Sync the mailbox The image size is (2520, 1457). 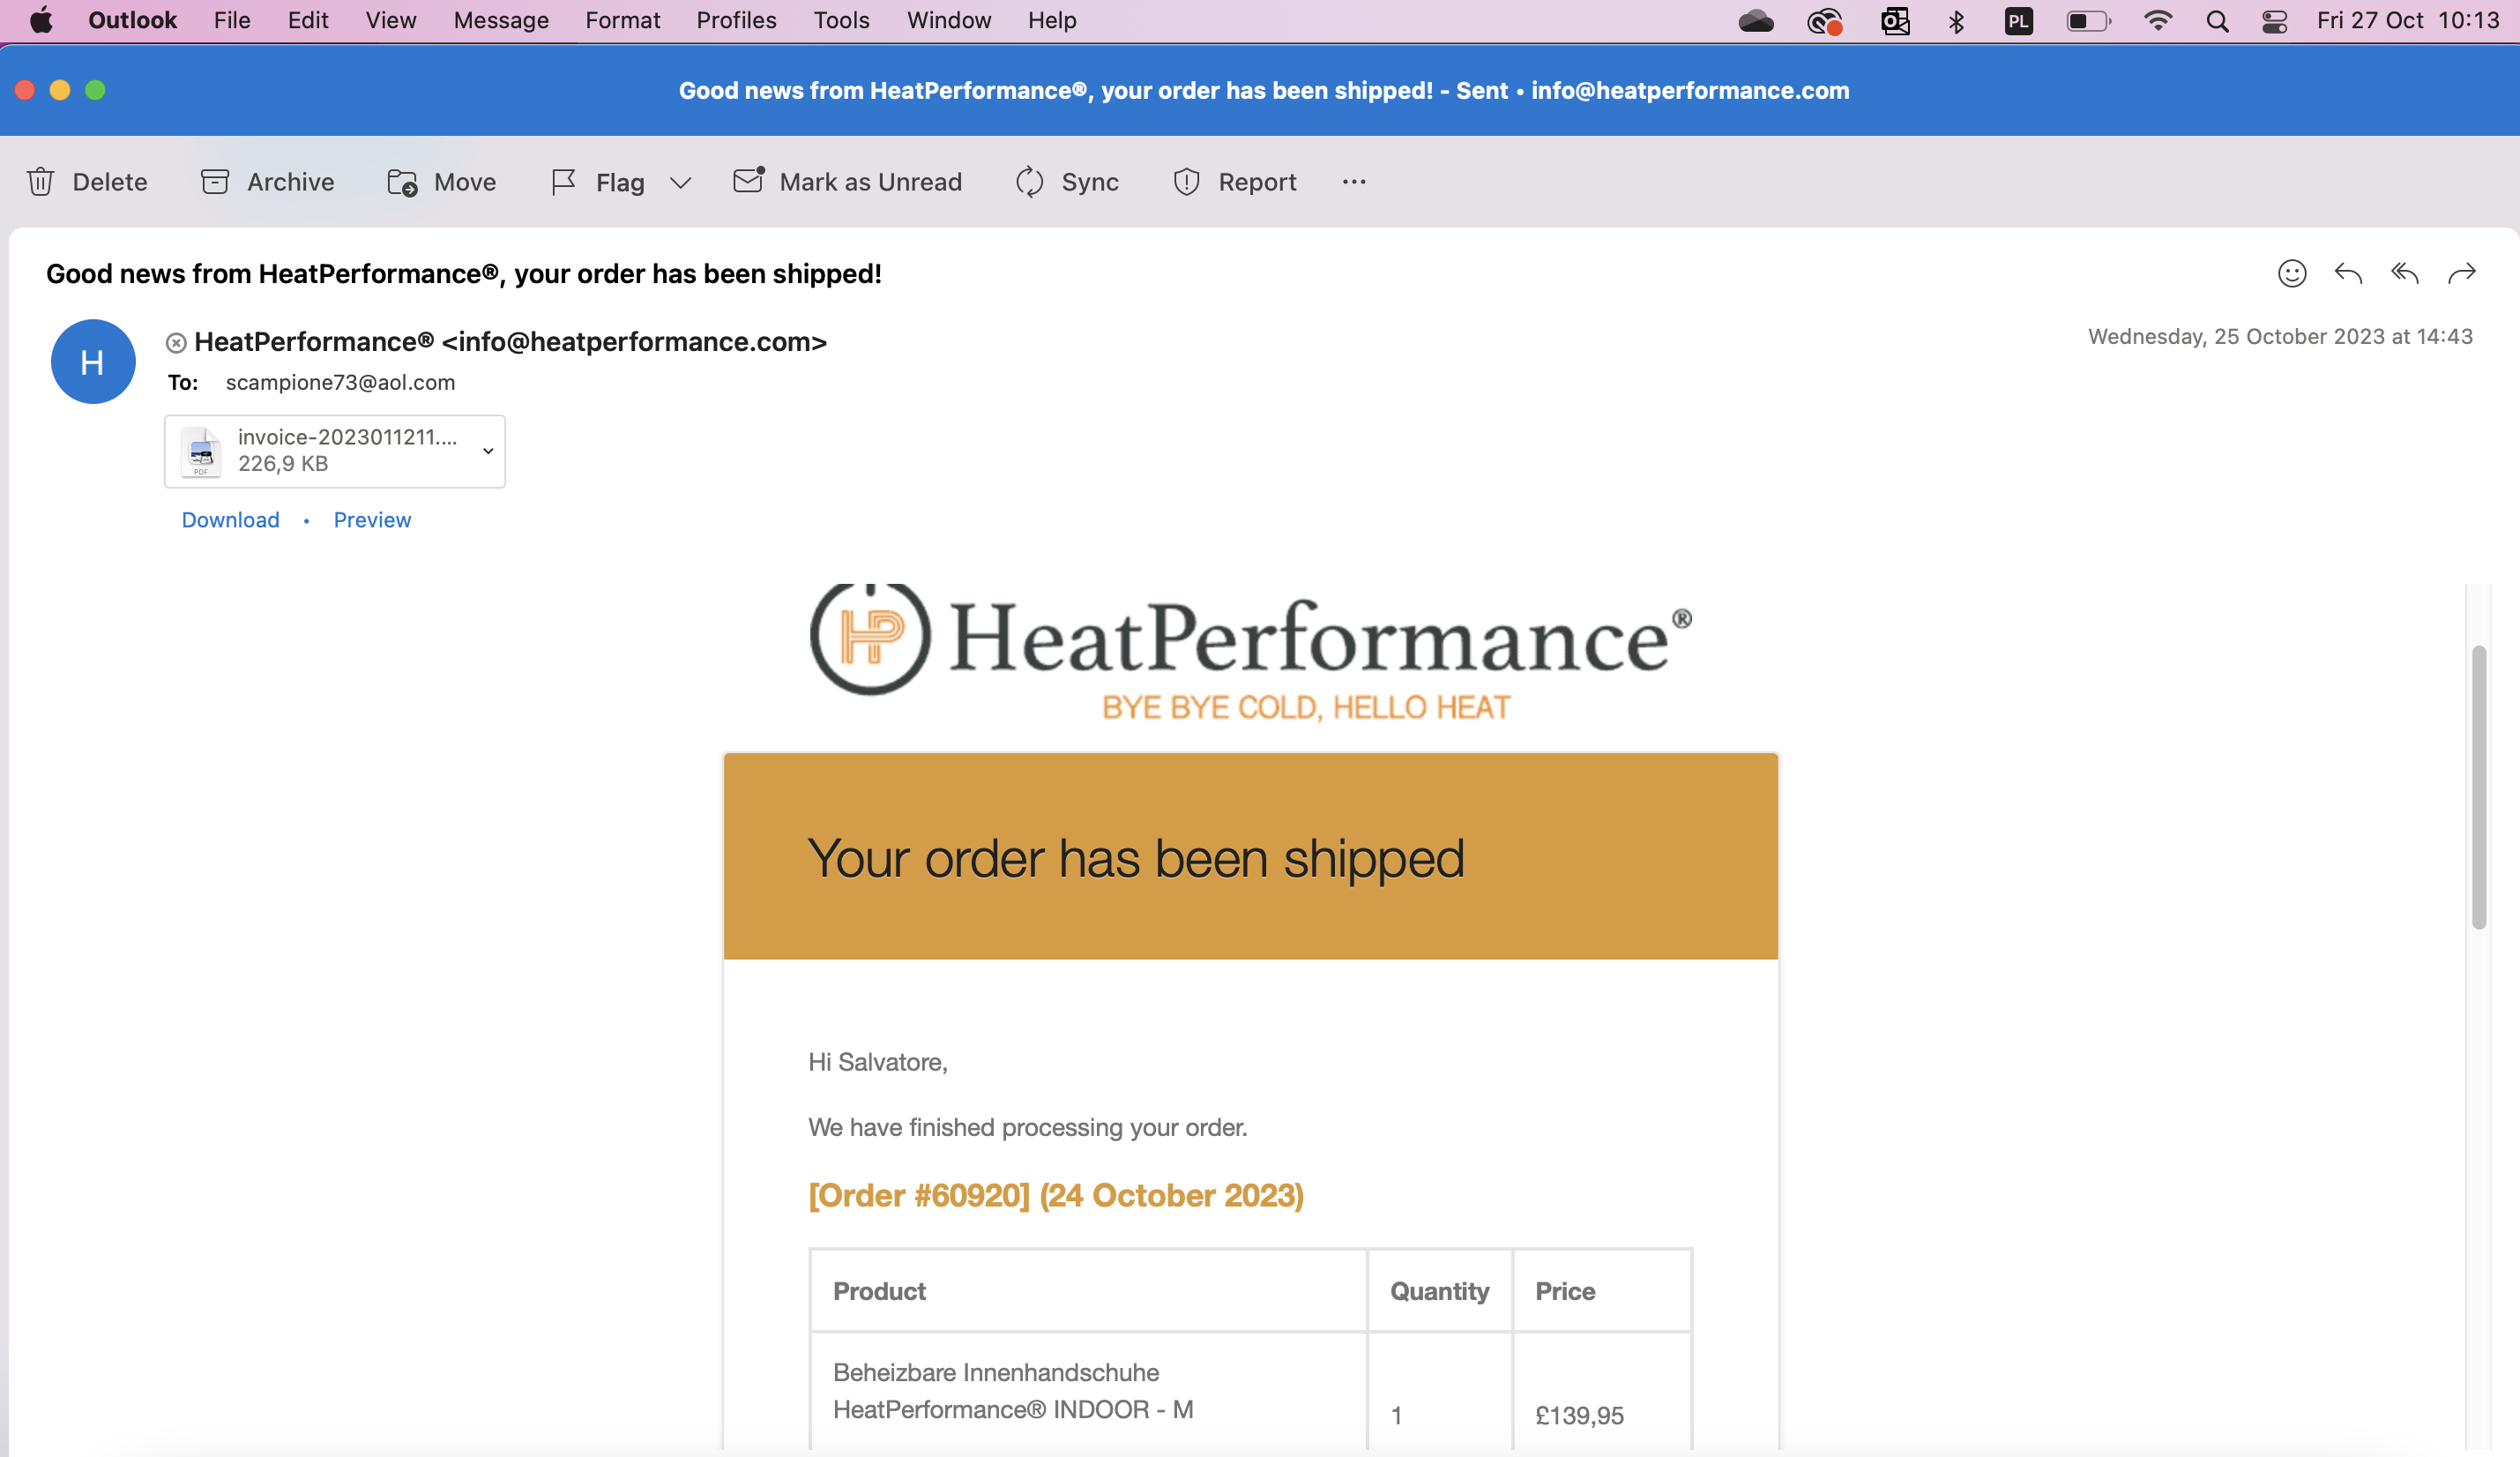click(x=1067, y=182)
